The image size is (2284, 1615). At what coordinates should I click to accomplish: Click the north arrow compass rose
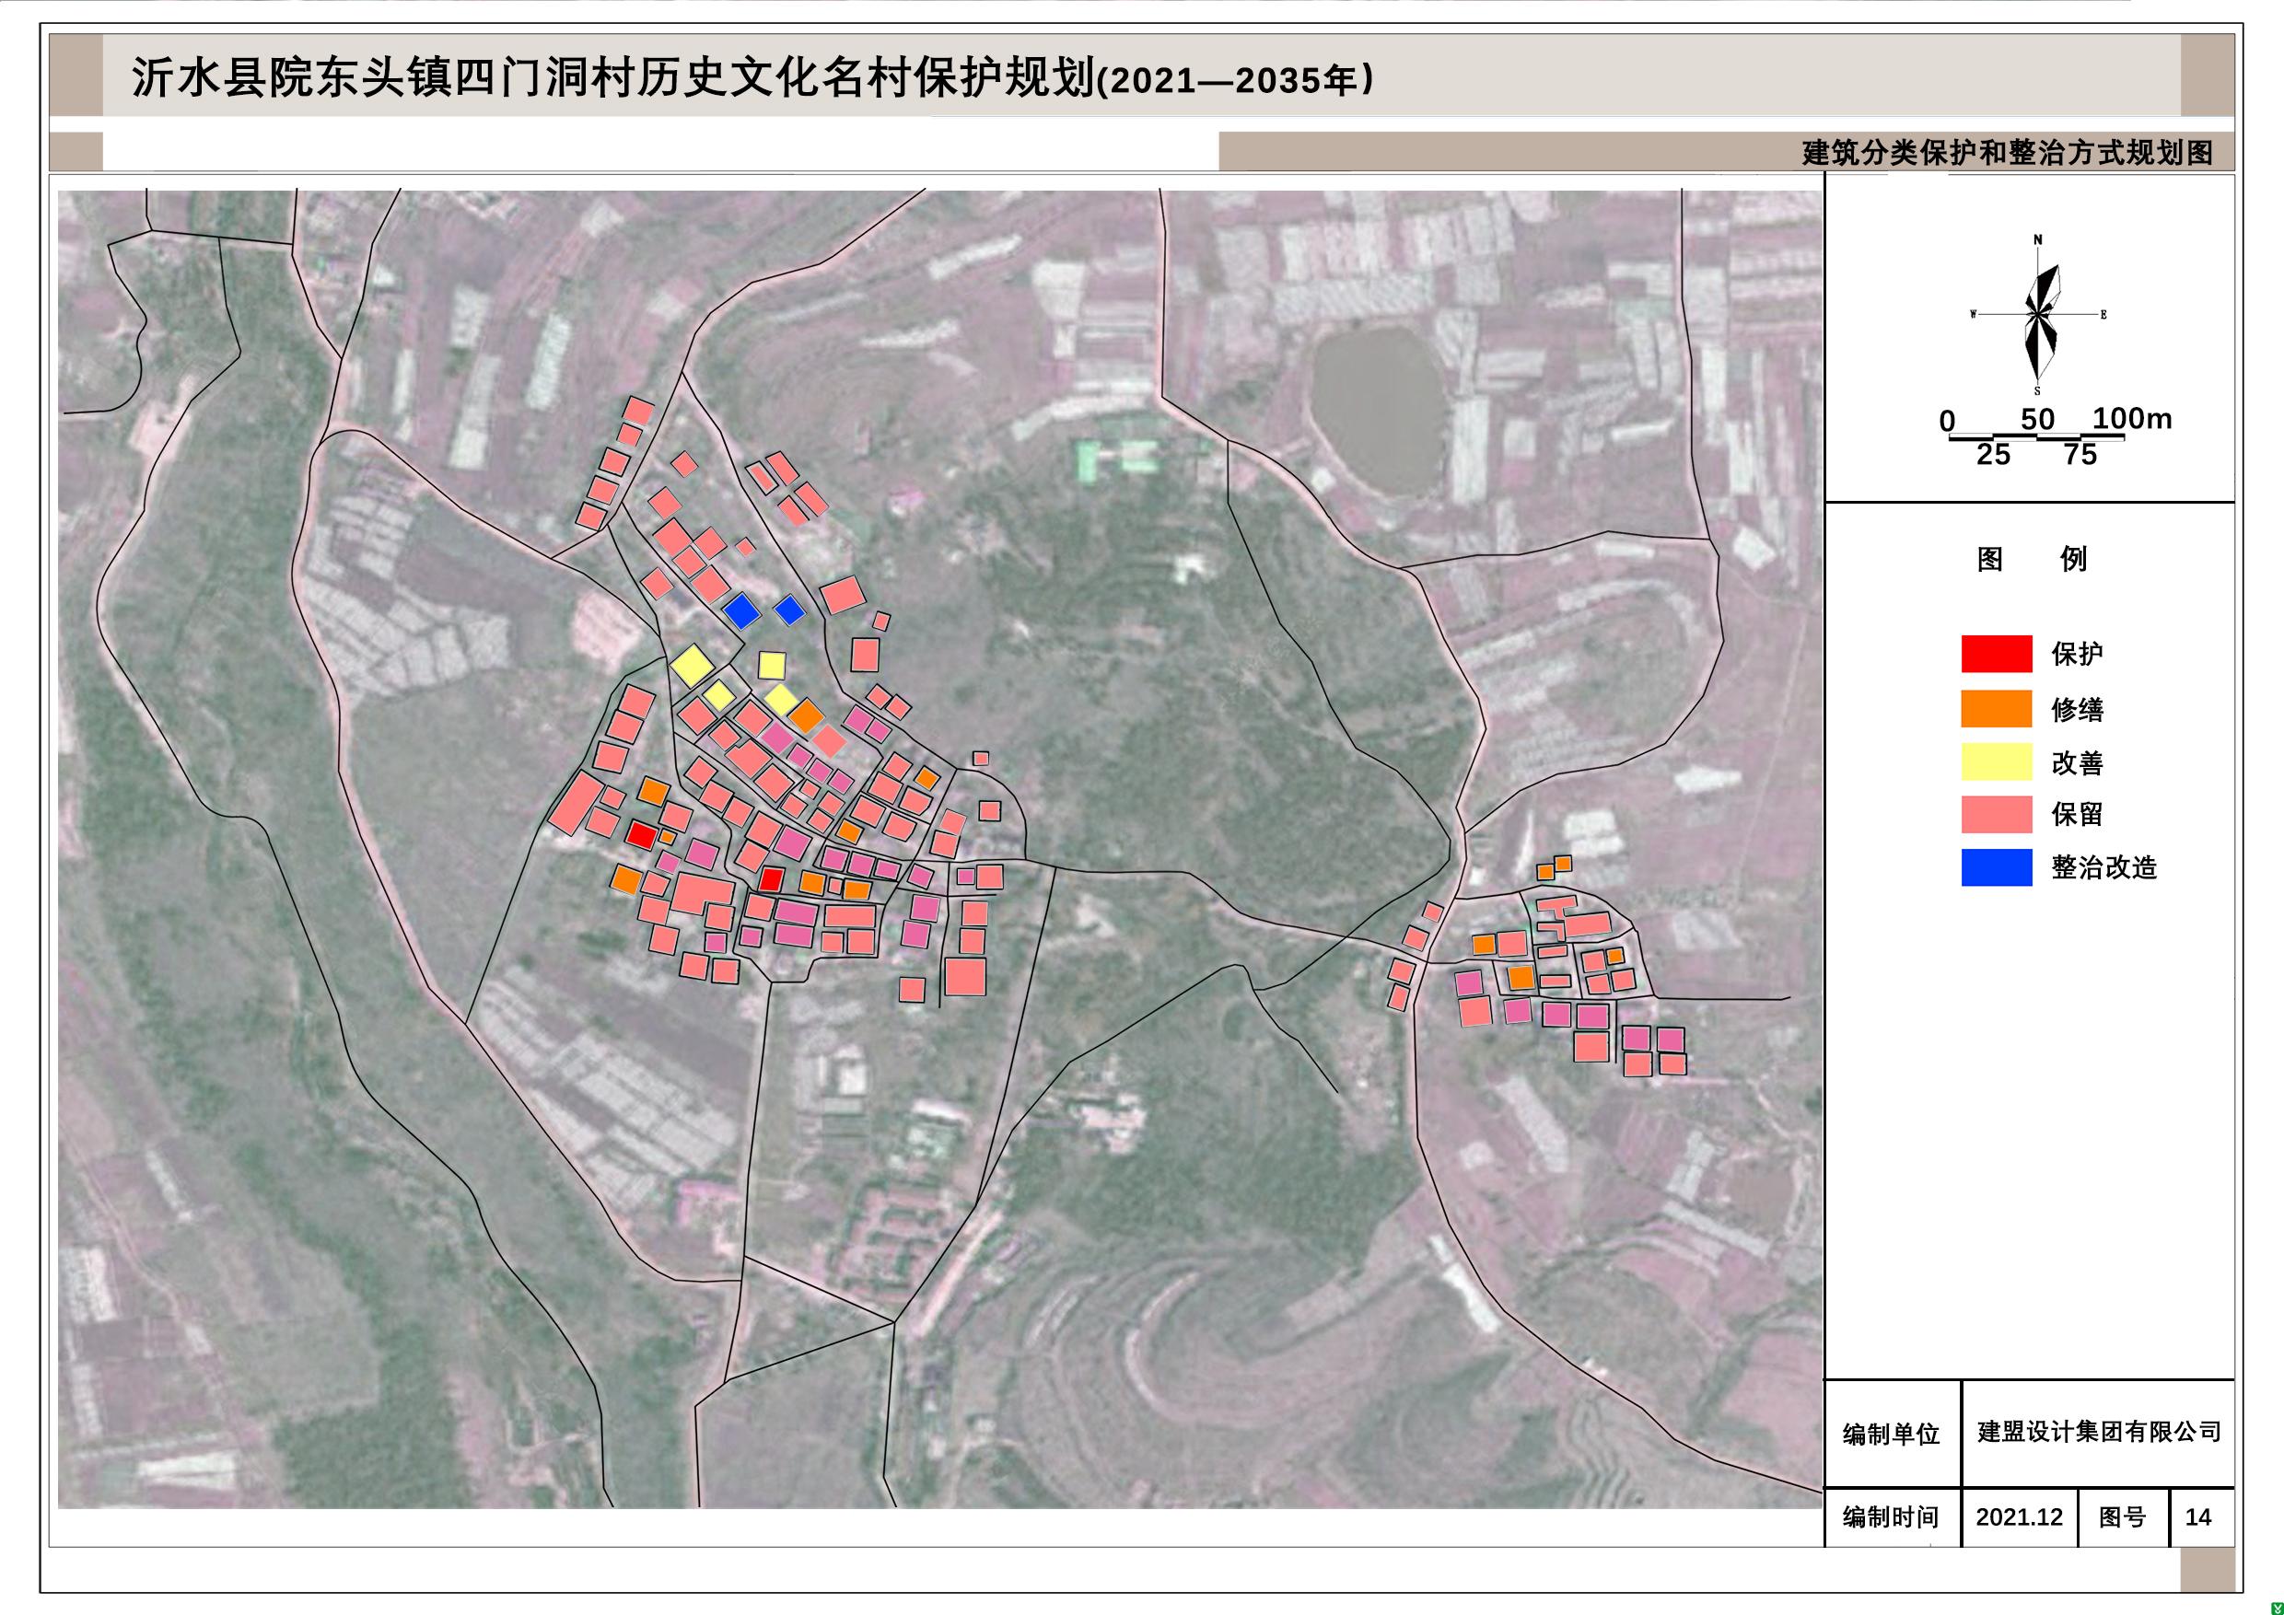2037,315
